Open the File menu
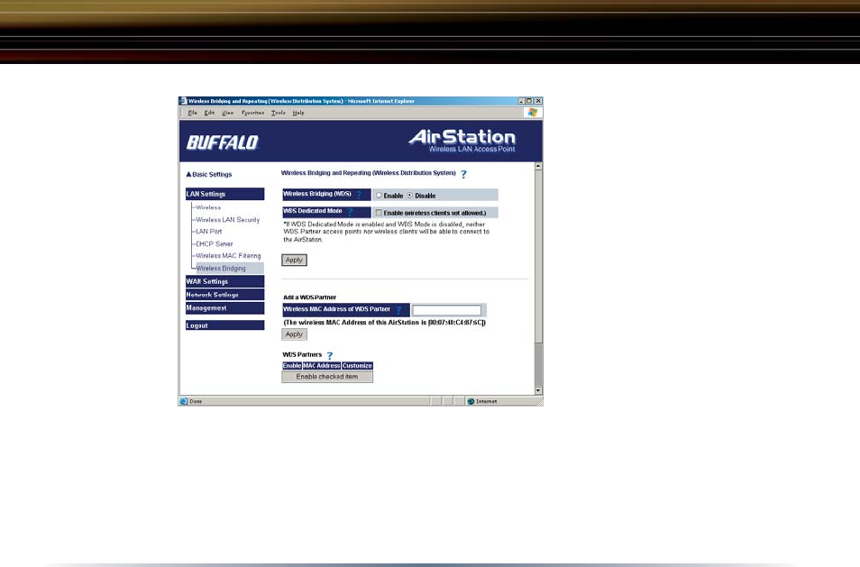Image resolution: width=860 pixels, height=567 pixels. (193, 113)
